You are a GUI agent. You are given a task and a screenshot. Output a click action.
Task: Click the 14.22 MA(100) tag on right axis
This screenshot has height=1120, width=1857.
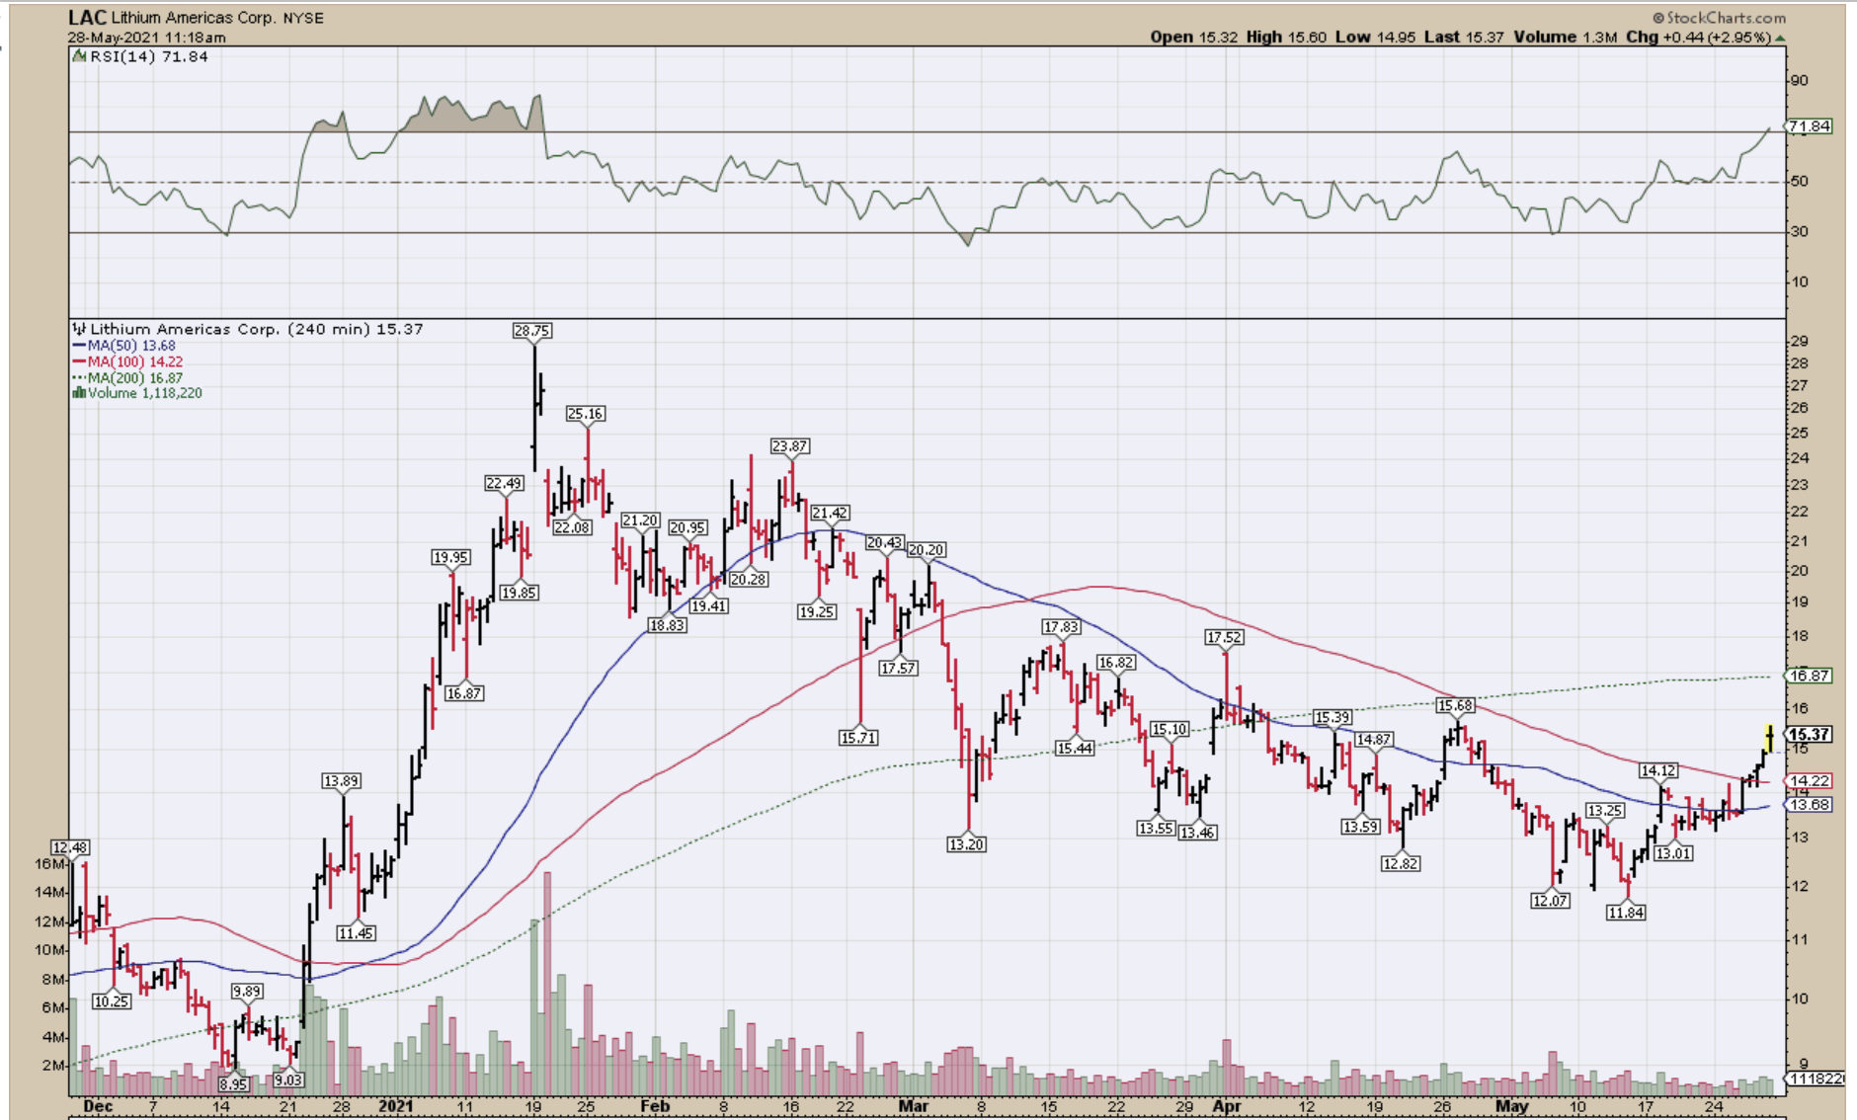pyautogui.click(x=1810, y=780)
